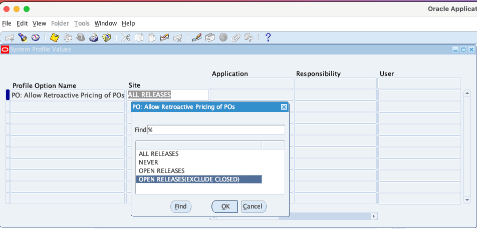Click the scissors Cut icon
This screenshot has height=229, width=477.
[x=126, y=37]
